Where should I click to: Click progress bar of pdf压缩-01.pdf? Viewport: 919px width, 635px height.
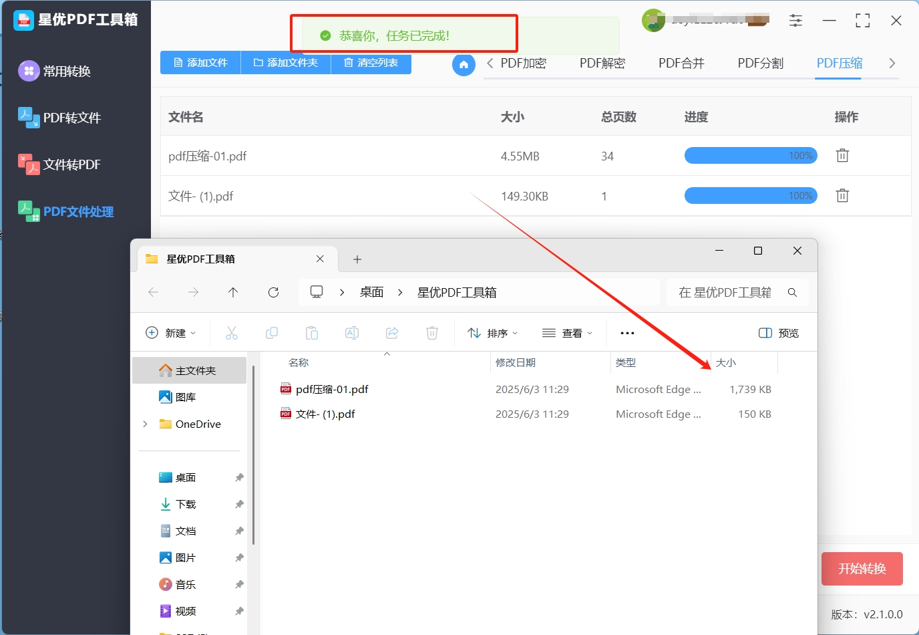[751, 156]
